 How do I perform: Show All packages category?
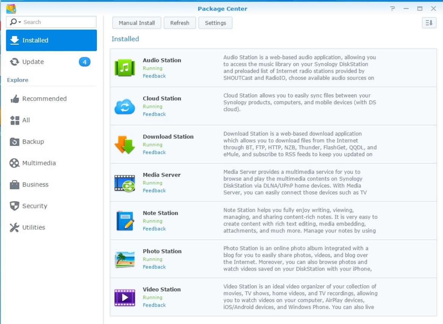51,120
